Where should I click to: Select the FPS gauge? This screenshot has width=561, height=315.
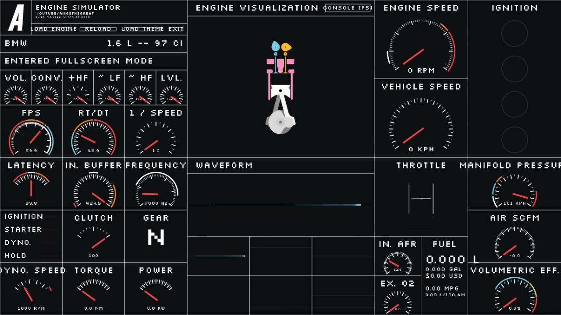(31, 136)
